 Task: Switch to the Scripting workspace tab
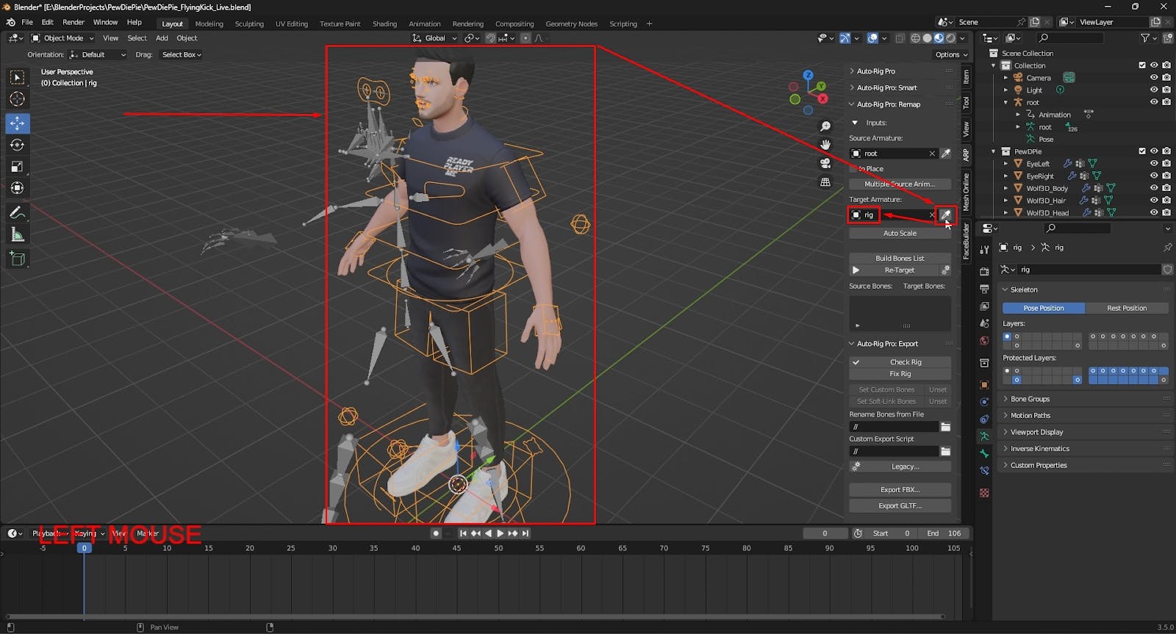tap(623, 24)
